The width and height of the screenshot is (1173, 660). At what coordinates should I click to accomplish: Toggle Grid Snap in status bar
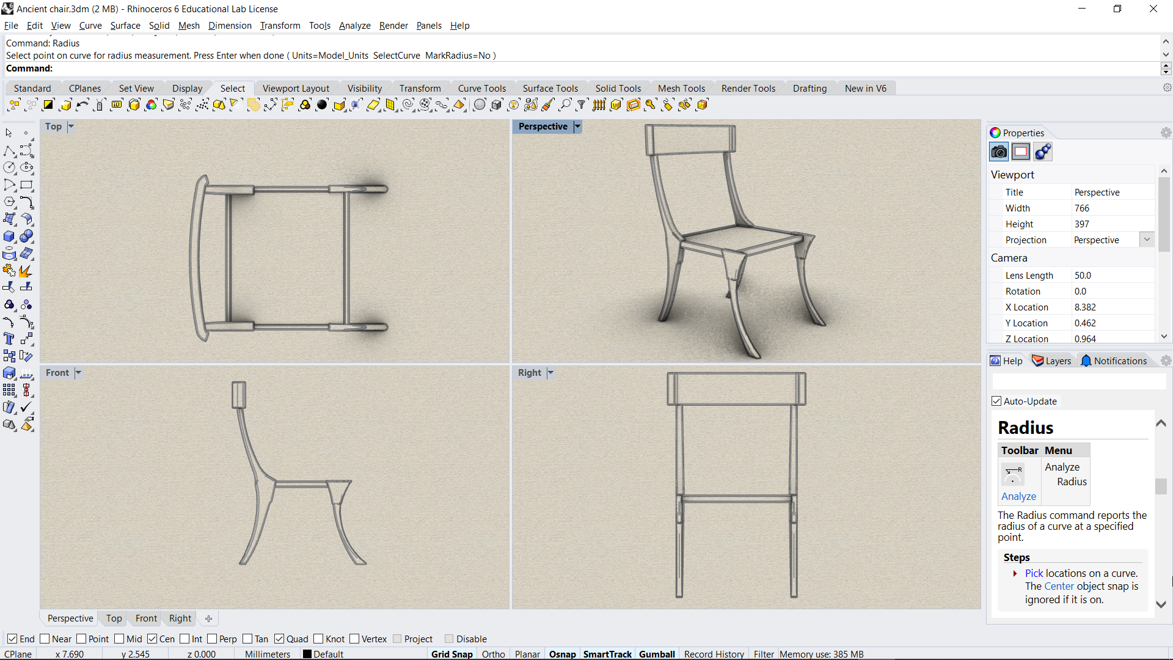pos(451,654)
